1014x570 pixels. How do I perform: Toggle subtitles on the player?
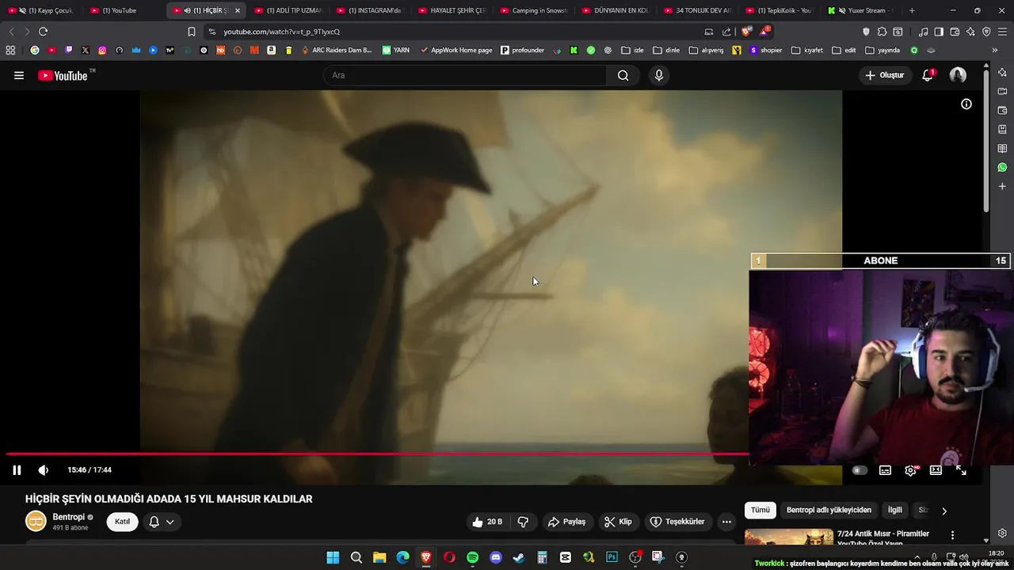point(885,470)
